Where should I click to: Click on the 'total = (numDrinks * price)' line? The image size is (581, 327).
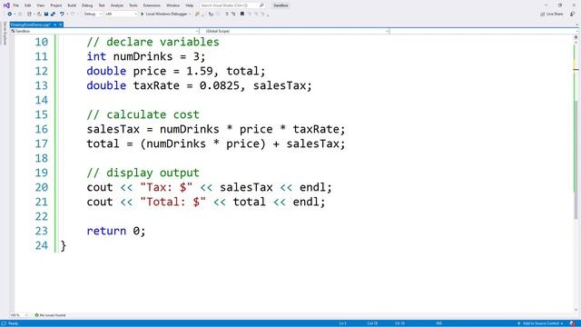tap(216, 144)
